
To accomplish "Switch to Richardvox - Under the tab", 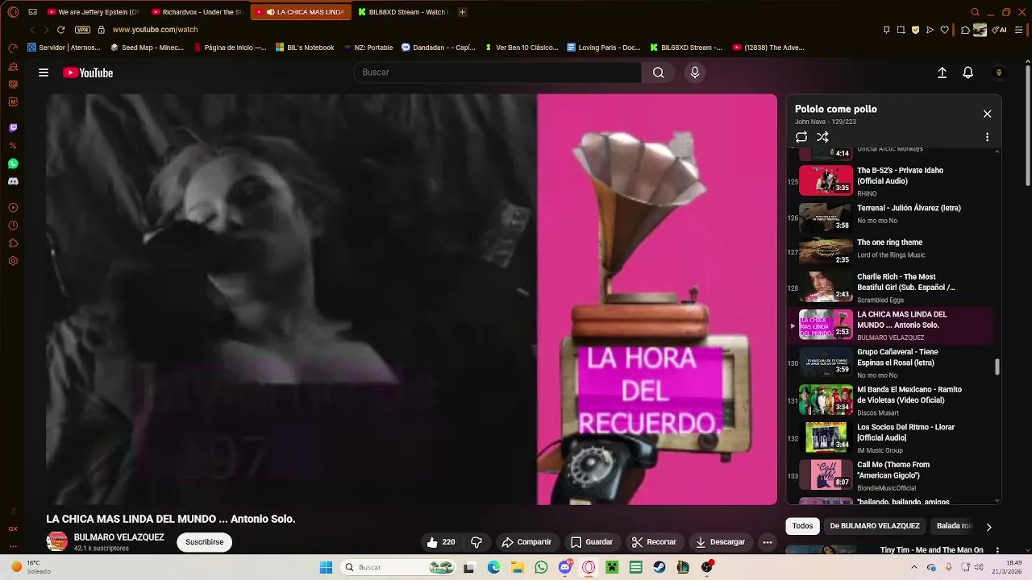I will click(x=197, y=12).
